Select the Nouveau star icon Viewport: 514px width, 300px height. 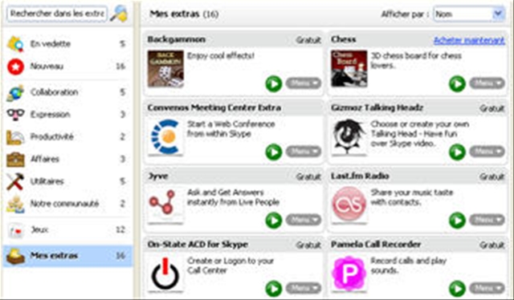[15, 67]
